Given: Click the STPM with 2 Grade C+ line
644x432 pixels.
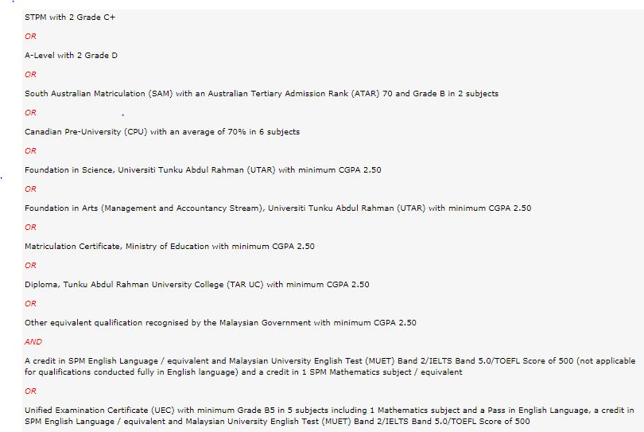Looking at the screenshot, I should 70,18.
